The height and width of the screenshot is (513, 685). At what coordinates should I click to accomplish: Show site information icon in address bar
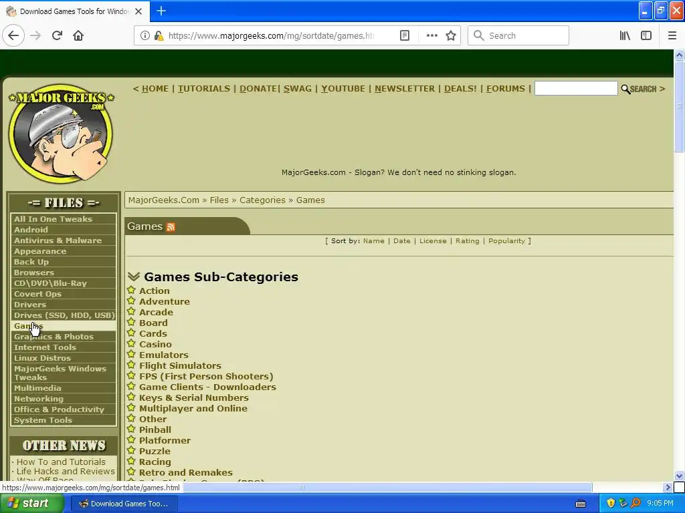coord(145,35)
